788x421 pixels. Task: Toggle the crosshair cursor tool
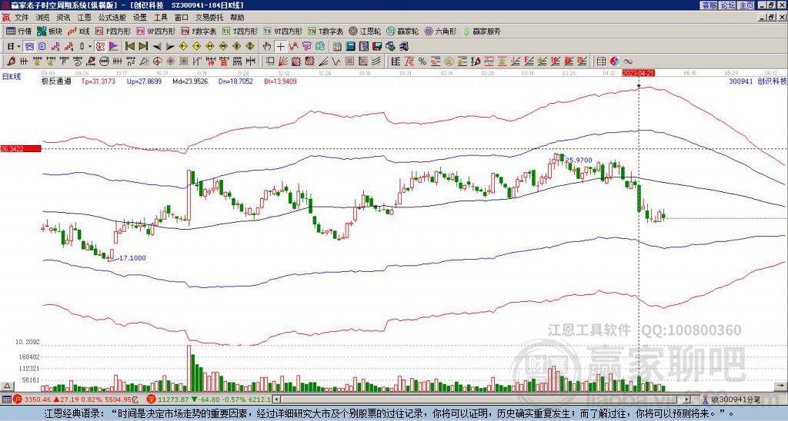tap(281, 47)
